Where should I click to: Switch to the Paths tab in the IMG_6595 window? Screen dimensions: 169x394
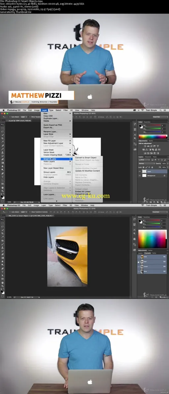[x=154, y=253]
